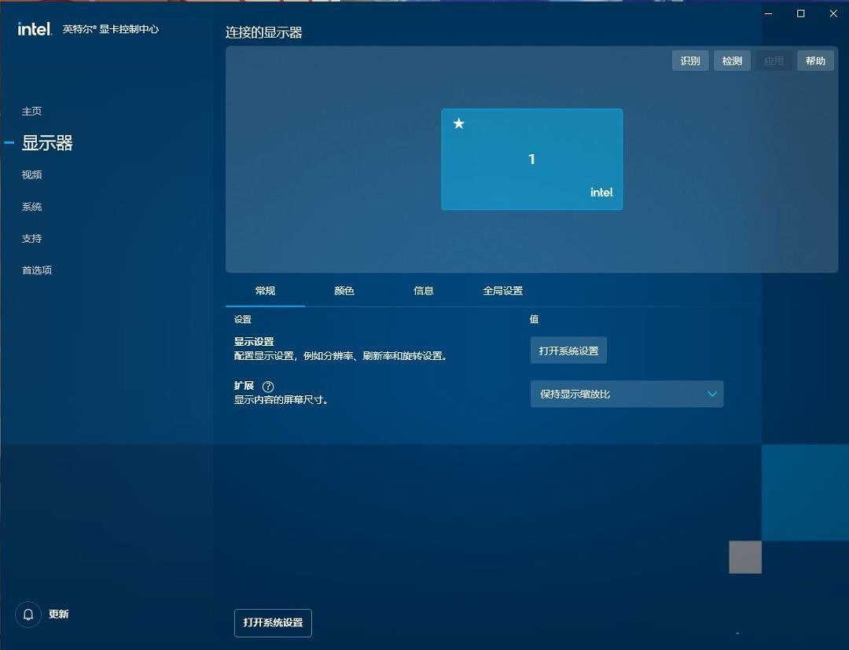Open notifications via the bell icon near 更新

click(x=28, y=614)
